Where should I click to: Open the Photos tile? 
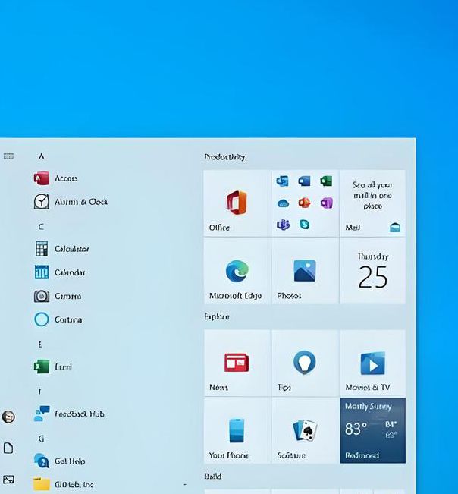(x=305, y=271)
